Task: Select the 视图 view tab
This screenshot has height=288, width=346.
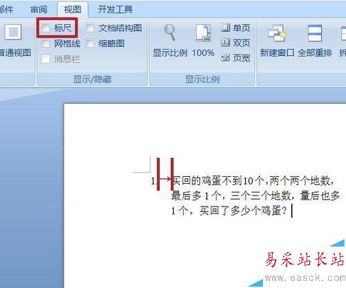Action: [x=73, y=10]
